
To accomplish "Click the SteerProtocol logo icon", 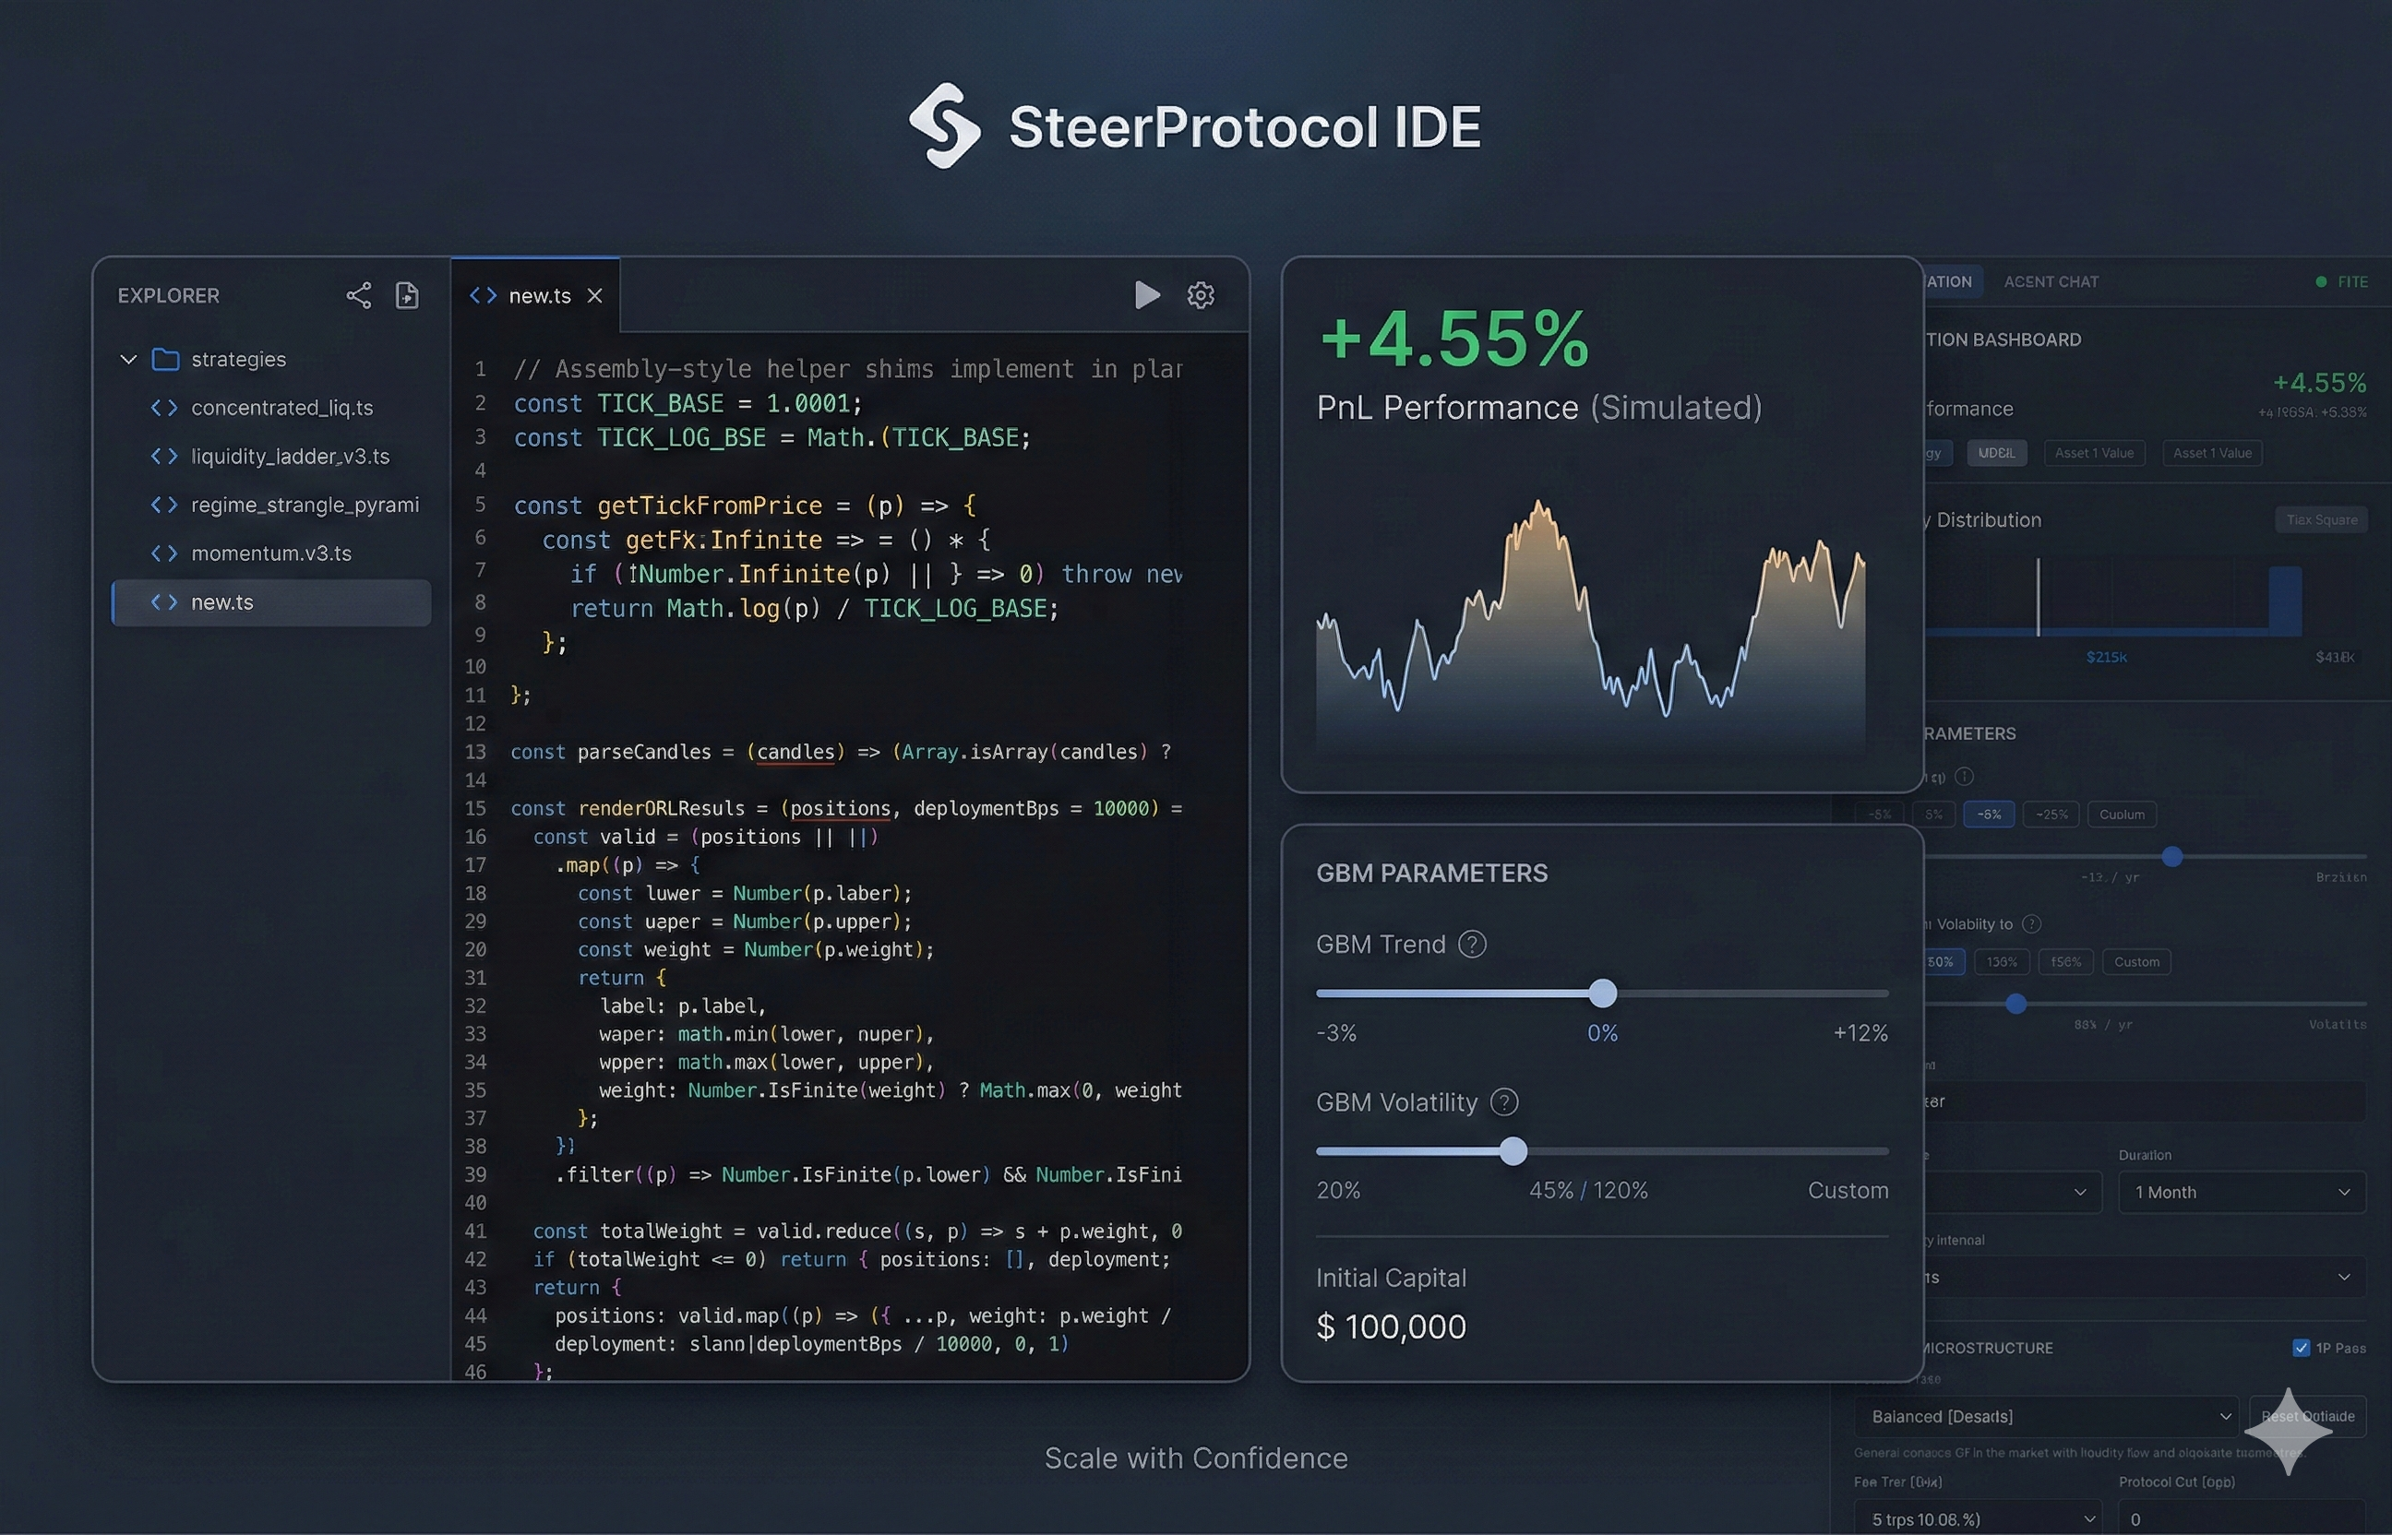I will (944, 125).
